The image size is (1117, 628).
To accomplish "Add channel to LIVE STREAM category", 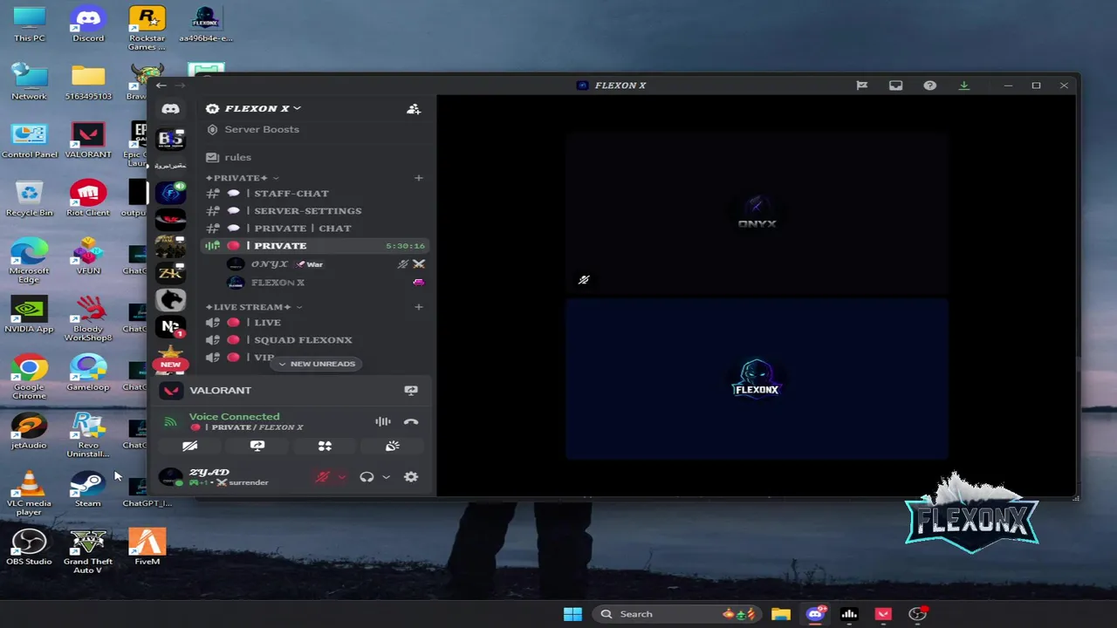I will (418, 307).
